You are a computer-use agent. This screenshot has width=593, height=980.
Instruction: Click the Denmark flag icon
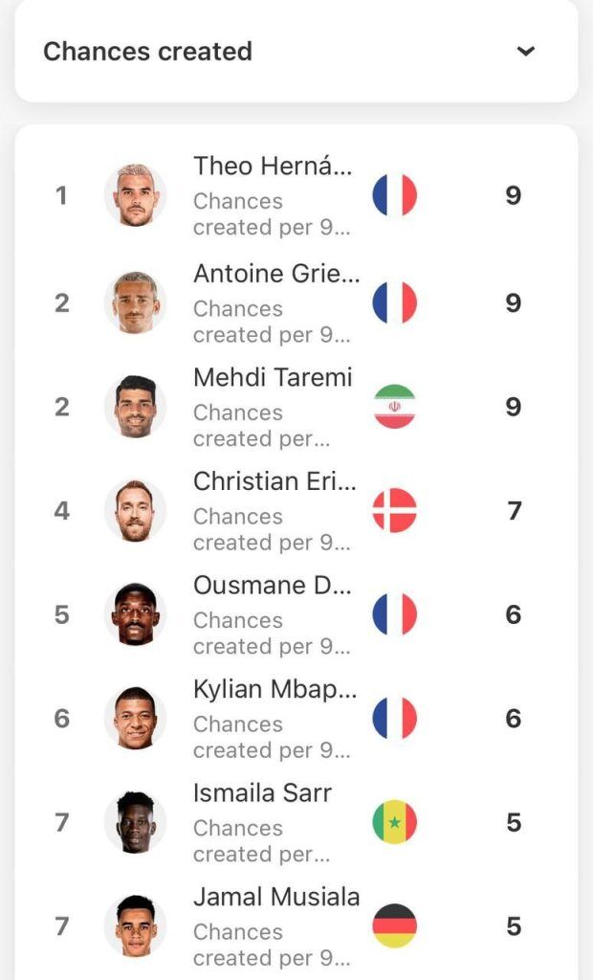click(x=394, y=510)
